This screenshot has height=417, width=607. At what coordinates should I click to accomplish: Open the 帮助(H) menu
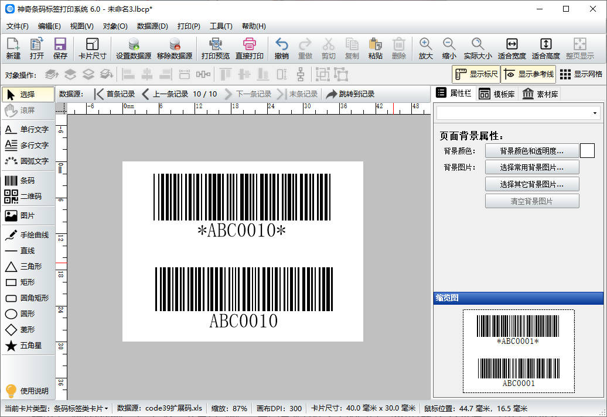[254, 26]
